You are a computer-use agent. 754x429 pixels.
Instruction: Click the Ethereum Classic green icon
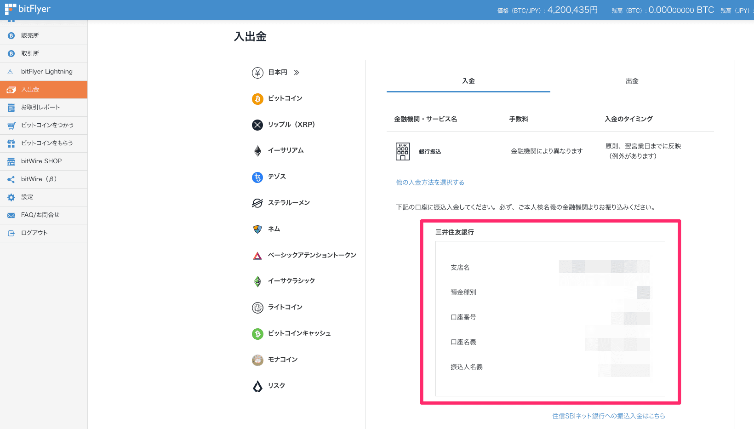click(x=257, y=281)
